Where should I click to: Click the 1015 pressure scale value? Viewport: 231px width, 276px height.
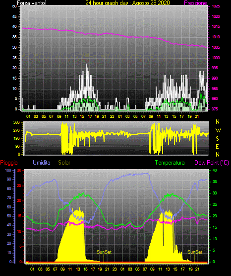click(x=216, y=26)
